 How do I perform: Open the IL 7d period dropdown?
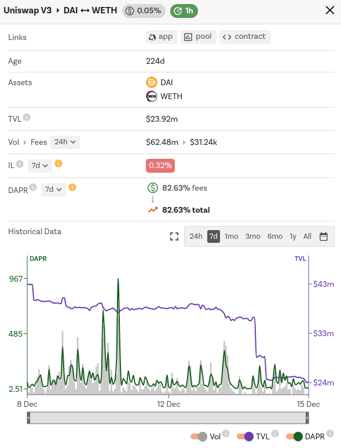click(40, 166)
